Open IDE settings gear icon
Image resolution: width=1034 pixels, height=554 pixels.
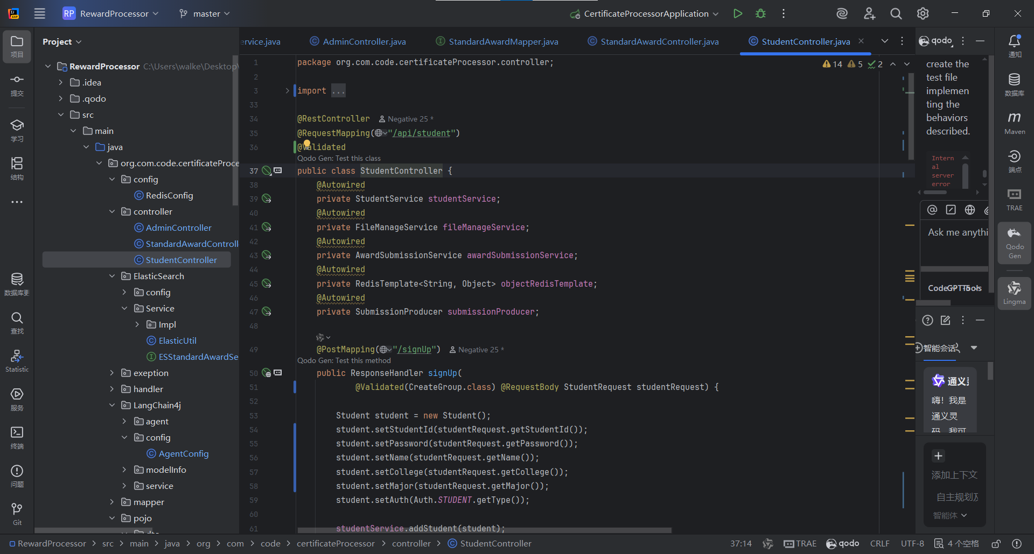coord(923,13)
